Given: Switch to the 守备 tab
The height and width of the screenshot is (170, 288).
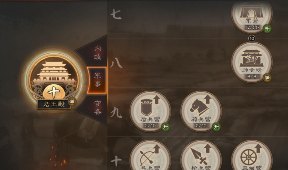Looking at the screenshot, I should tap(98, 107).
